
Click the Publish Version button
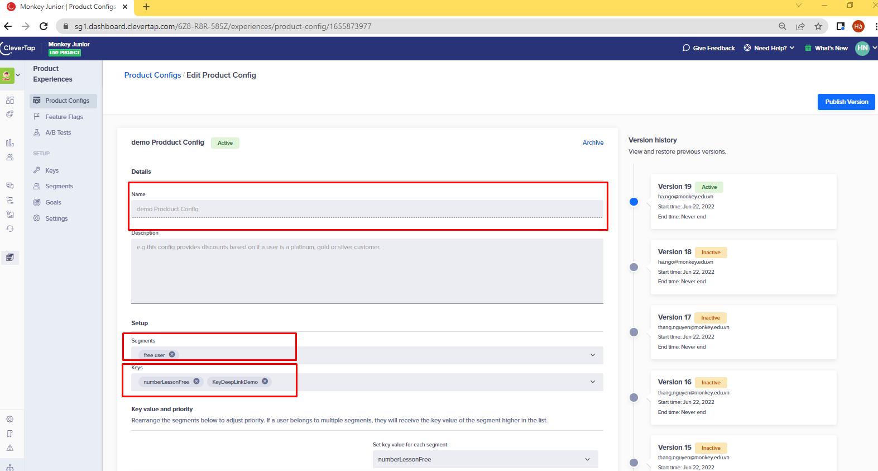(846, 102)
